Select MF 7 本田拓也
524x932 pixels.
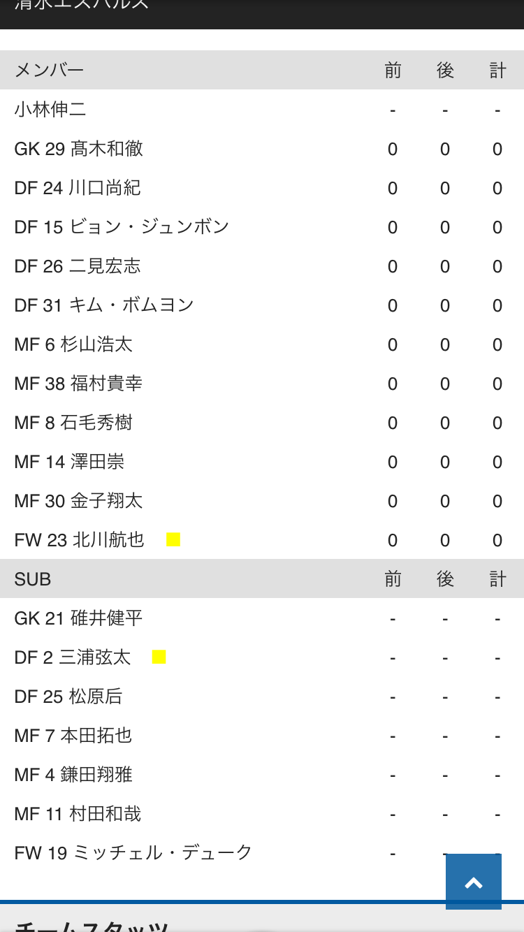73,735
